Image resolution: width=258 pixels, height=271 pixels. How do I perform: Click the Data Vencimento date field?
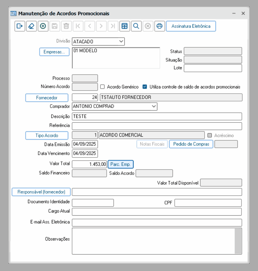85,153
